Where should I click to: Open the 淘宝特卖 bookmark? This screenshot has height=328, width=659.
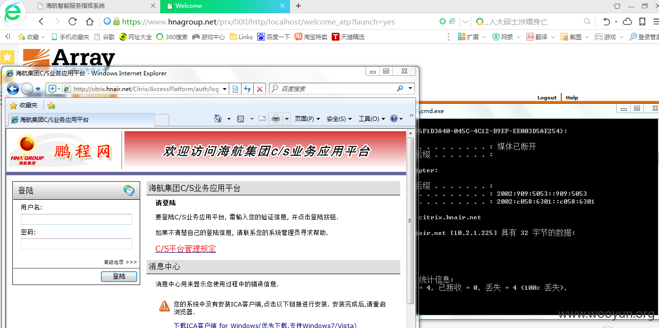(311, 37)
